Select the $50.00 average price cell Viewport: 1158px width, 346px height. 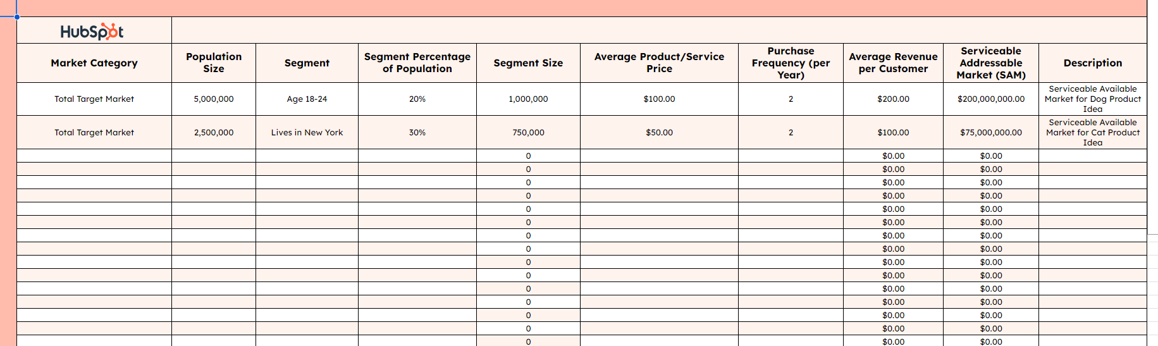659,133
